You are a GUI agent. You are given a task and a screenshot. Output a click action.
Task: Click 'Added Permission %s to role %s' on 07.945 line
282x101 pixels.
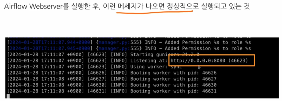click(208, 48)
